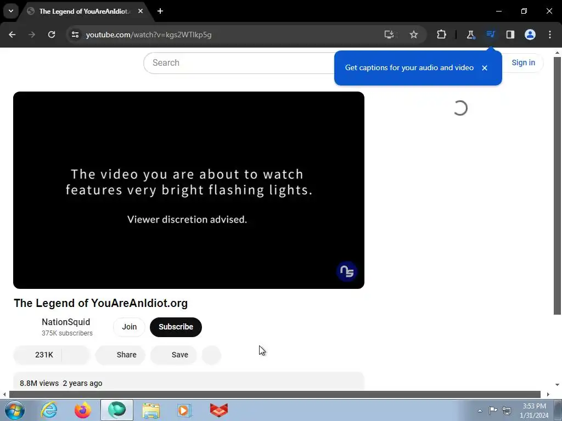
Task: Click Sign in on YouTube
Action: (523, 62)
